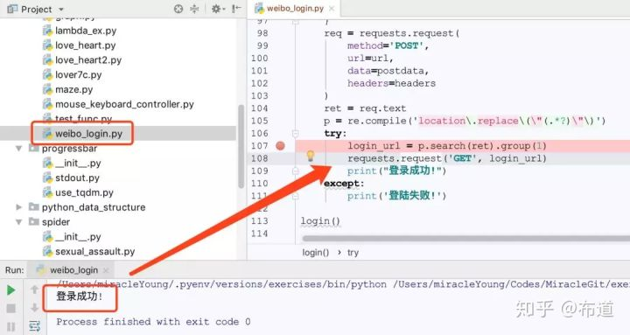The height and width of the screenshot is (335, 630).
Task: Select stdout.py file
Action: pos(77,178)
